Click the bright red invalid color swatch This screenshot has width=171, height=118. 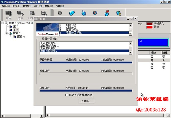[149, 27]
